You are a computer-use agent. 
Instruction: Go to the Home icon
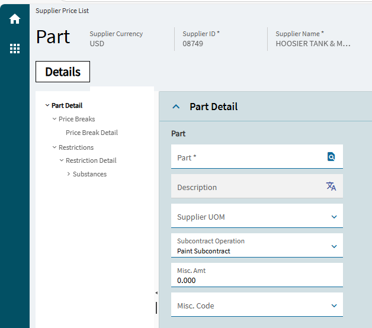(x=15, y=19)
